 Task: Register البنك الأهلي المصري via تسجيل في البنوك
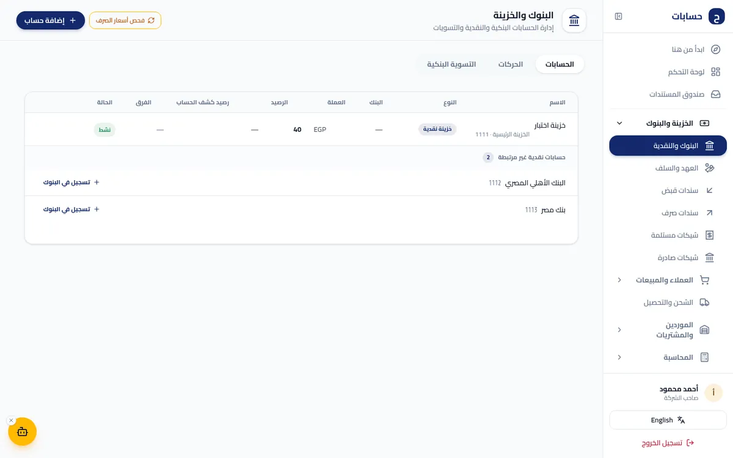click(x=71, y=183)
